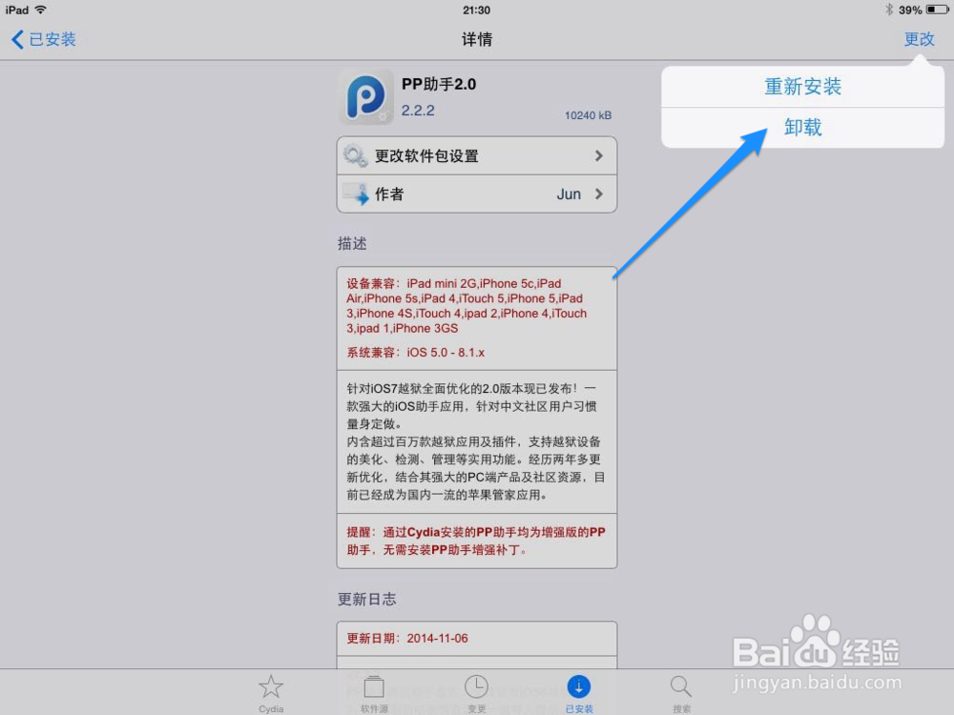Click the 提醒 notice in red
Screen dimensions: 954x715
click(476, 541)
